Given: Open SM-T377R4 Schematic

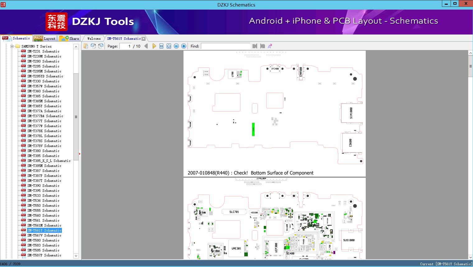Looking at the screenshot, I should point(45,116).
